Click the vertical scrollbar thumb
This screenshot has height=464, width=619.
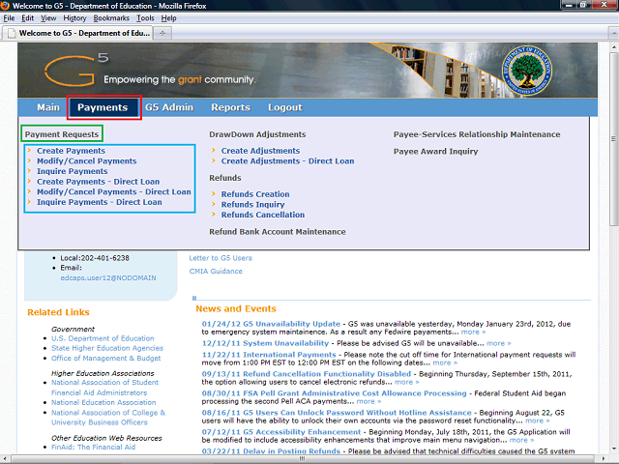point(613,139)
